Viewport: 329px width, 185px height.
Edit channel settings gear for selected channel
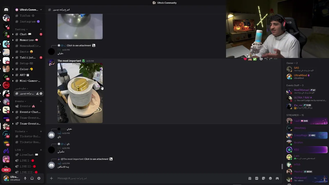coord(41,94)
